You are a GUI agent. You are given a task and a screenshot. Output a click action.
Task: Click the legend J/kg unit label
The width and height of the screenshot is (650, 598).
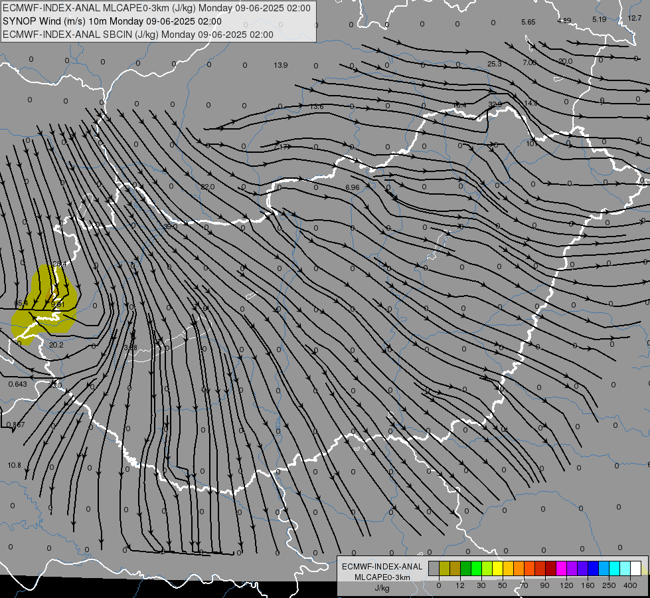coord(382,588)
